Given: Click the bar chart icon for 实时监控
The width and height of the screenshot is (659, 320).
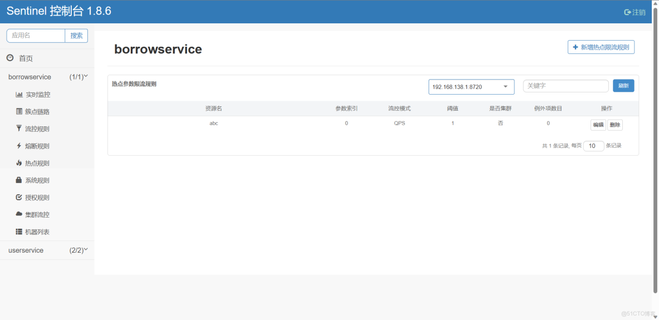Looking at the screenshot, I should (x=19, y=95).
